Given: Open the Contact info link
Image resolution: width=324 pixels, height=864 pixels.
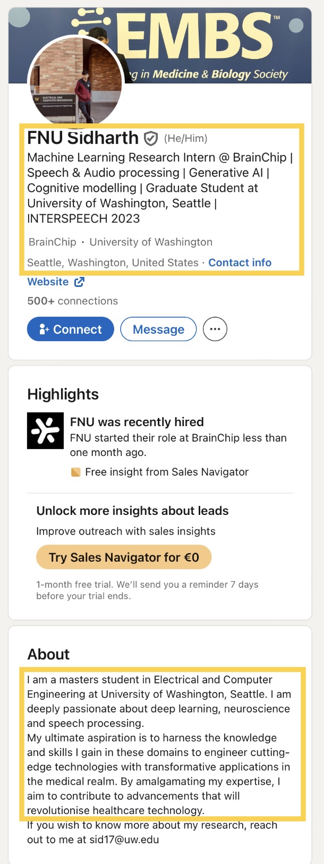Looking at the screenshot, I should coord(240,262).
